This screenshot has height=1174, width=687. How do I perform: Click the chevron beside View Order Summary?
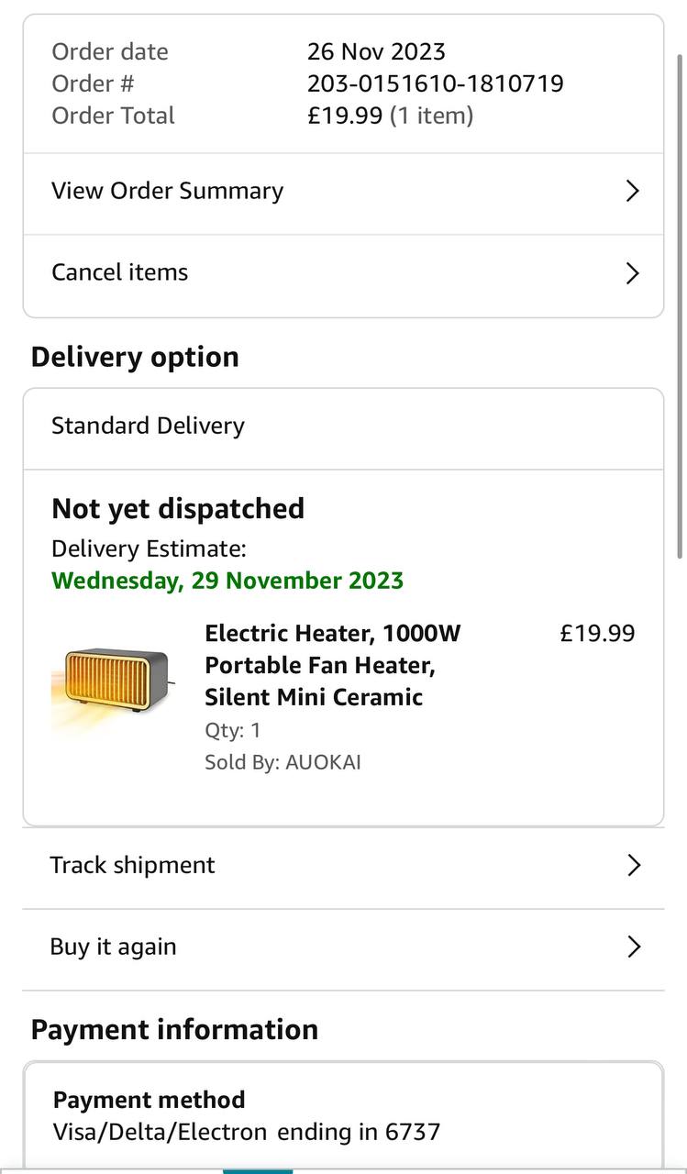(x=632, y=191)
